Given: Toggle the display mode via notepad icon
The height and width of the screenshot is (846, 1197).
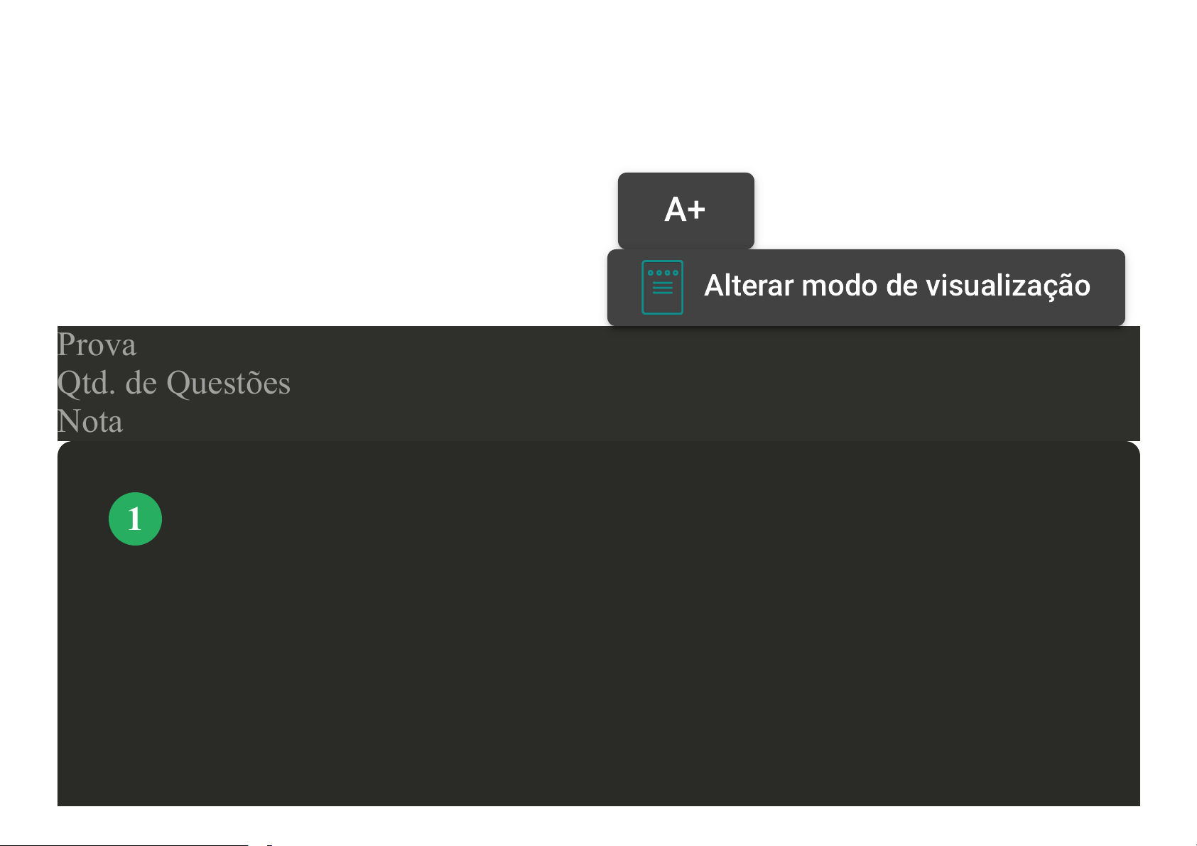Looking at the screenshot, I should (x=662, y=287).
